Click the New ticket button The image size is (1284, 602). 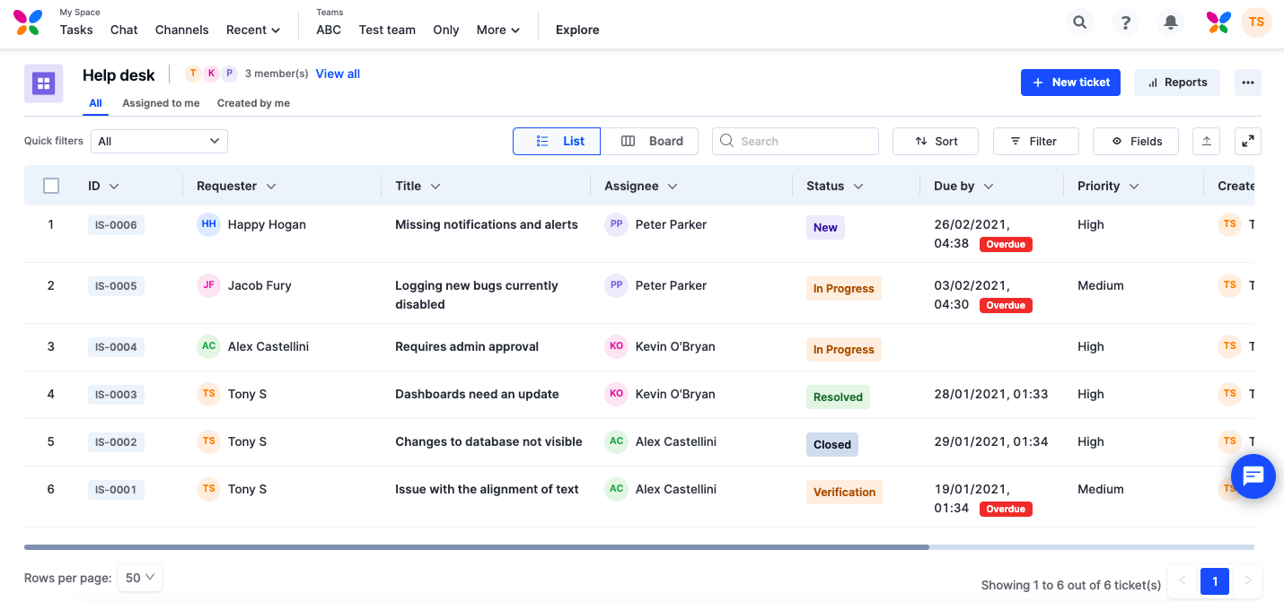click(1070, 83)
